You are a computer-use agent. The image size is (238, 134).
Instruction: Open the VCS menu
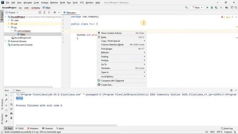[x=82, y=3]
